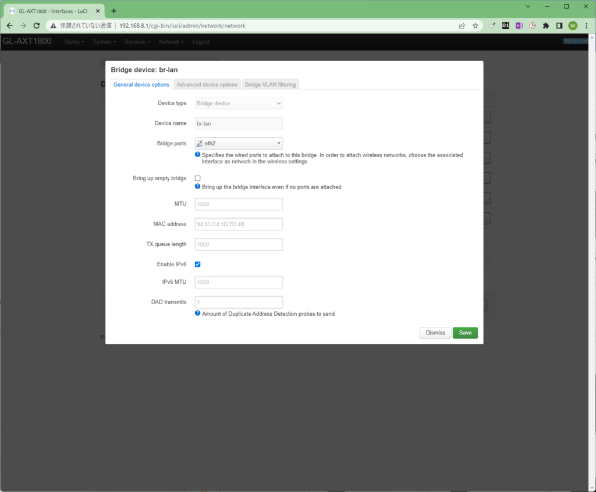The height and width of the screenshot is (492, 596).
Task: Save the bridge device settings
Action: click(465, 333)
